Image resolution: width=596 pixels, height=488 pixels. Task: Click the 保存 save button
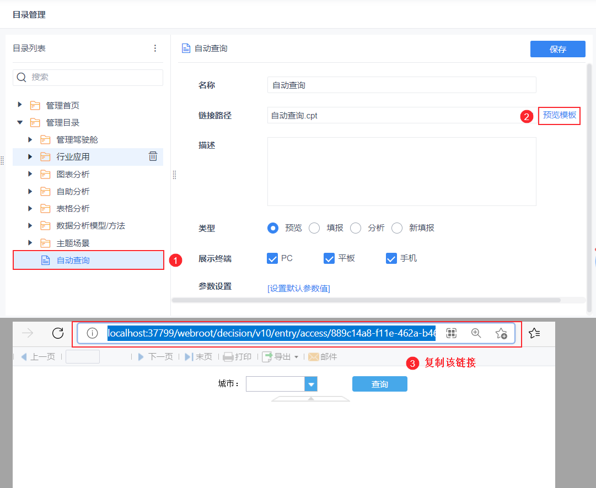[x=557, y=49]
